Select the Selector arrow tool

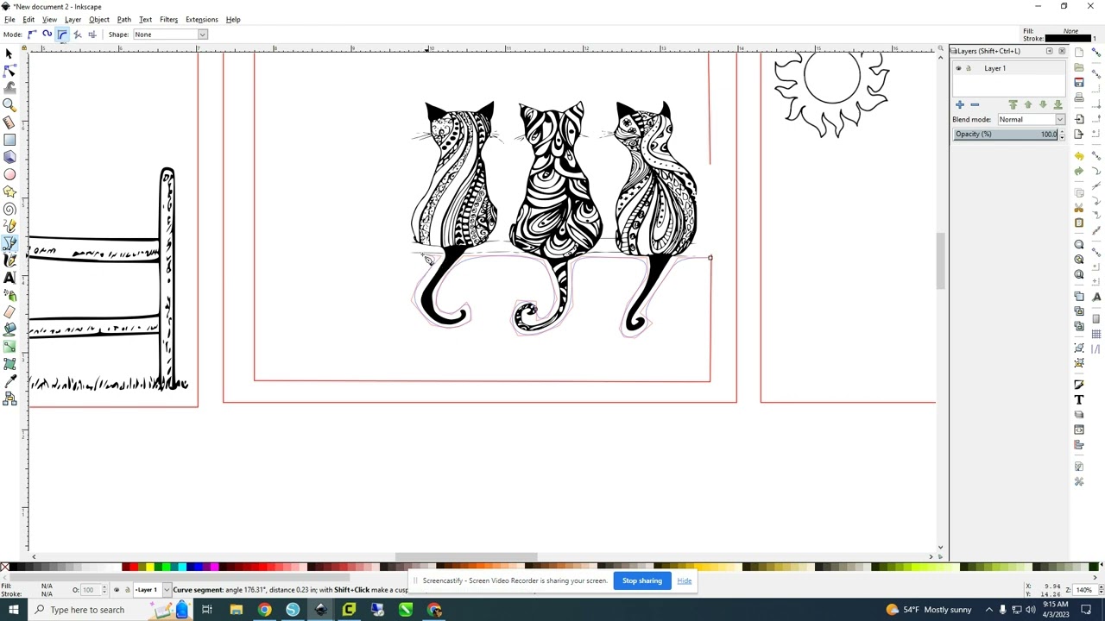click(x=9, y=53)
